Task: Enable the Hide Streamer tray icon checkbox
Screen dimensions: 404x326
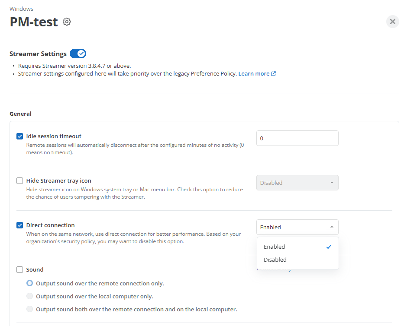Action: click(19, 181)
